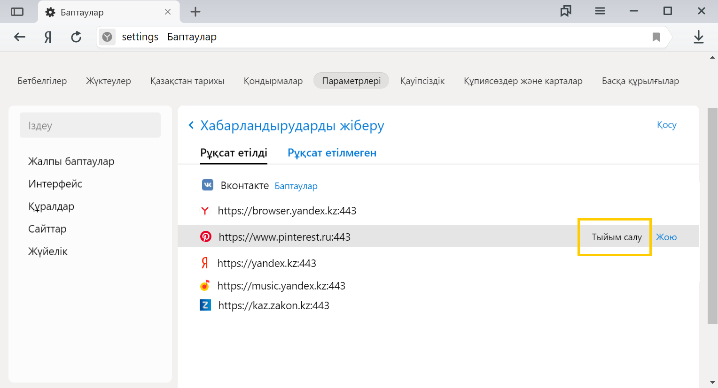Toggle the side panel icon
Viewport: 718px width, 388px height.
click(x=17, y=12)
